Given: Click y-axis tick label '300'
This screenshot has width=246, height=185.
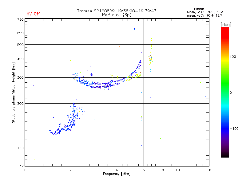Looking at the screenshot, I should tap(21, 78).
